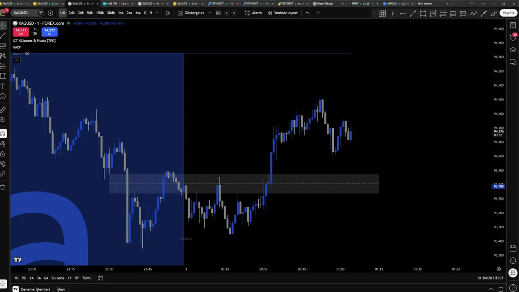Open the watchlist panel icon
The image size is (519, 292).
[x=513, y=26]
